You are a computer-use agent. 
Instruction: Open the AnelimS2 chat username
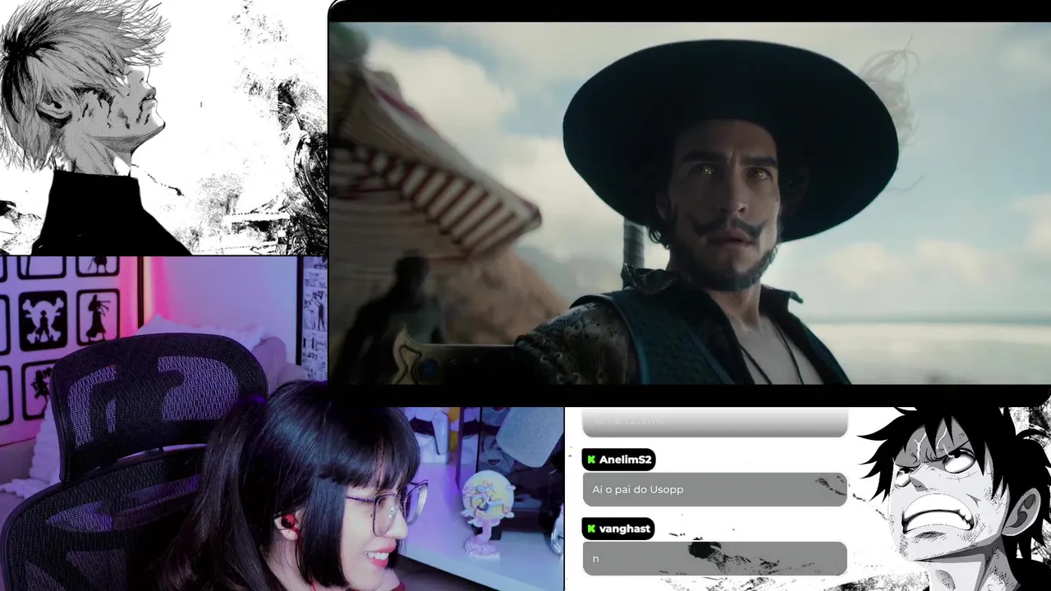[625, 460]
